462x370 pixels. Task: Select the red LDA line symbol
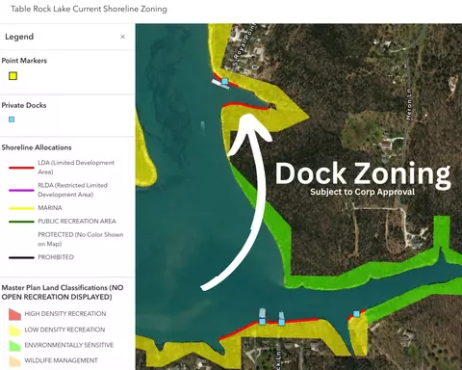[21, 168]
